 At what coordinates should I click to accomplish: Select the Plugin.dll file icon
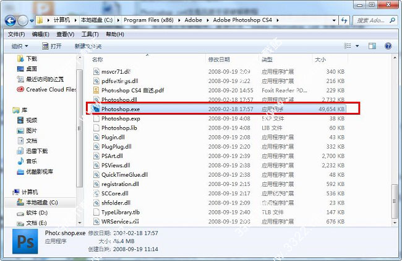[96, 137]
